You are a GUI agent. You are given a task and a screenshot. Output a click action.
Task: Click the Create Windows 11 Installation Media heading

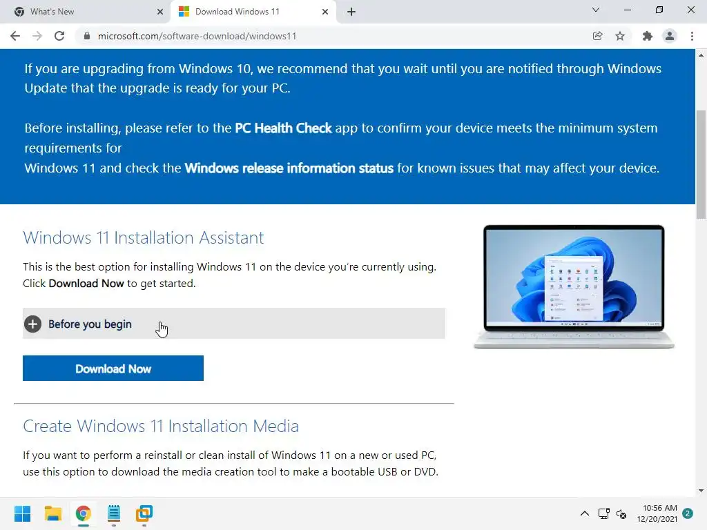point(161,426)
